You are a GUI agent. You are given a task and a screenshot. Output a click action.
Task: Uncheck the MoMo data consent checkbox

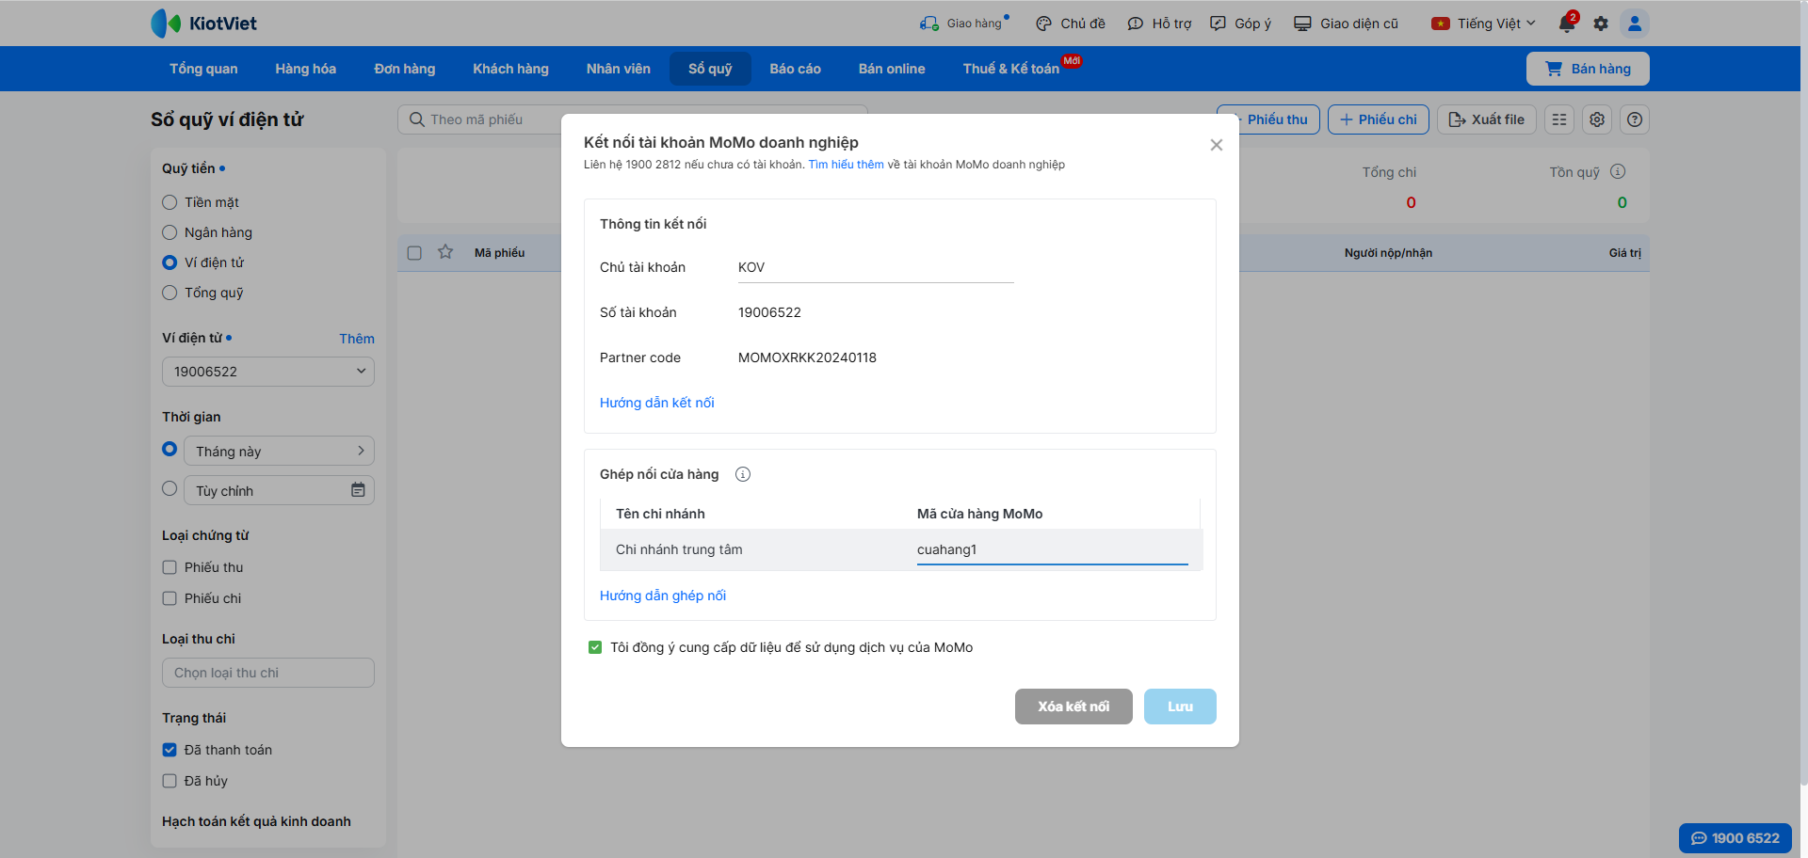(x=595, y=647)
